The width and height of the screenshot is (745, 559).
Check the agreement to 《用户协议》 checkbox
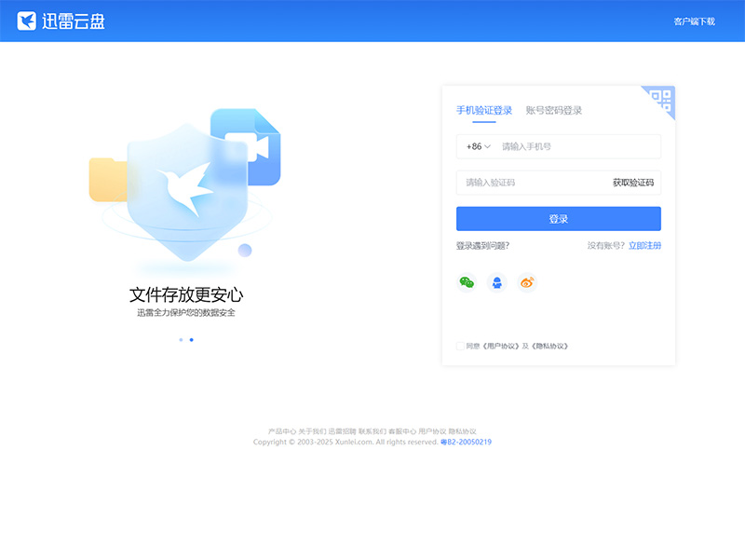[x=458, y=345]
